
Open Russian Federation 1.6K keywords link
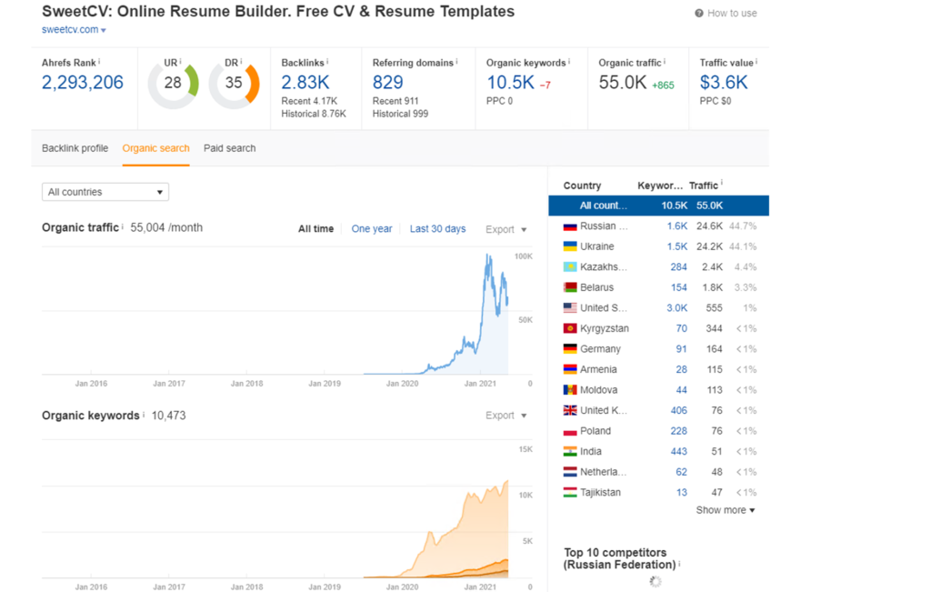click(676, 226)
